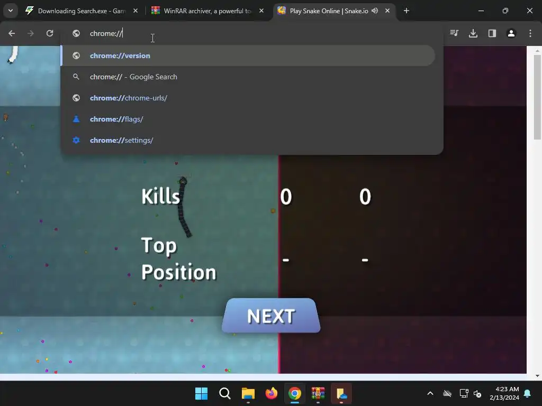The image size is (542, 406).
Task: Close the WinRAR archiver tab
Action: [261, 11]
